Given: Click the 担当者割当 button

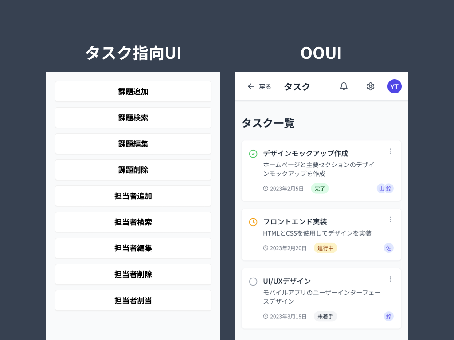Looking at the screenshot, I should tap(133, 301).
